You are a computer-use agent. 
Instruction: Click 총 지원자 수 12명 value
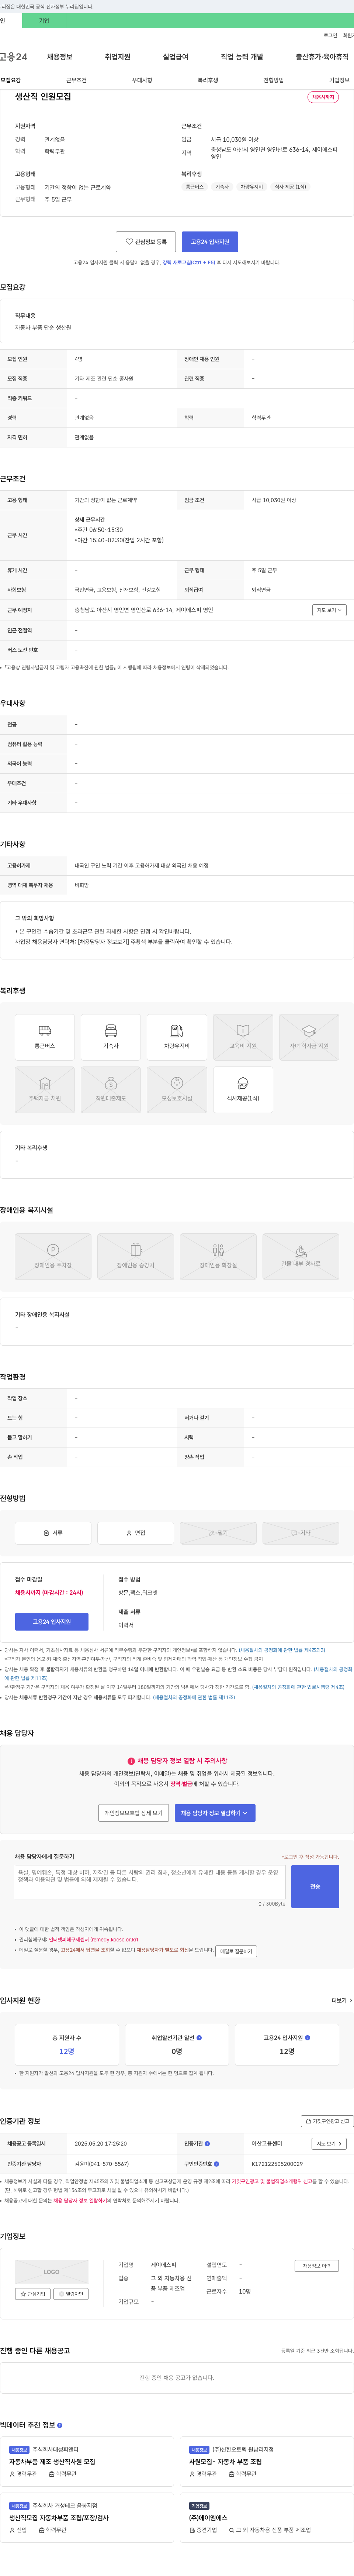tap(67, 2051)
